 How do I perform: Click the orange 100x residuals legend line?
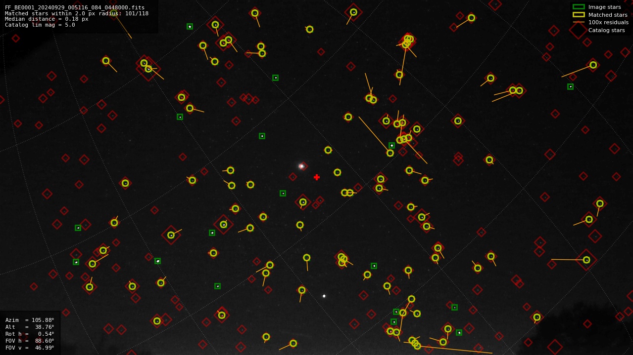point(579,22)
